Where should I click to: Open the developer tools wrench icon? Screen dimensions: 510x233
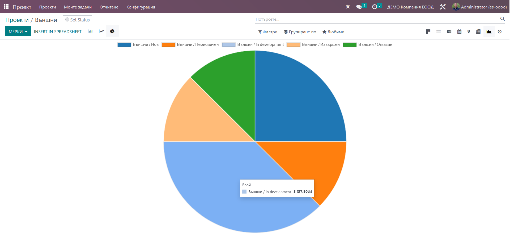(x=443, y=7)
